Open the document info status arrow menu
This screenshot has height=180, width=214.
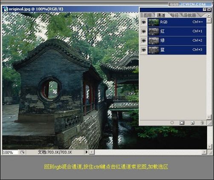pos(87,152)
